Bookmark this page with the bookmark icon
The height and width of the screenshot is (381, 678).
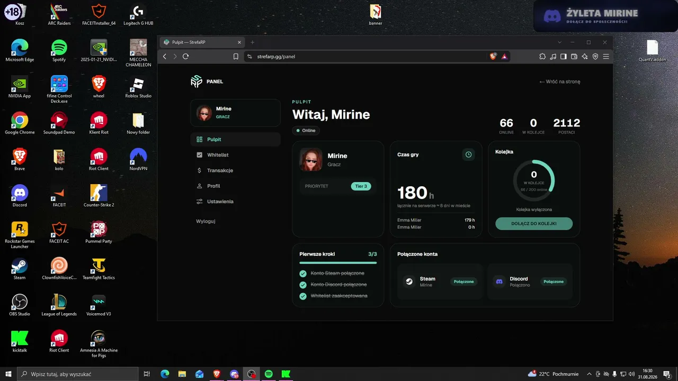coord(236,56)
